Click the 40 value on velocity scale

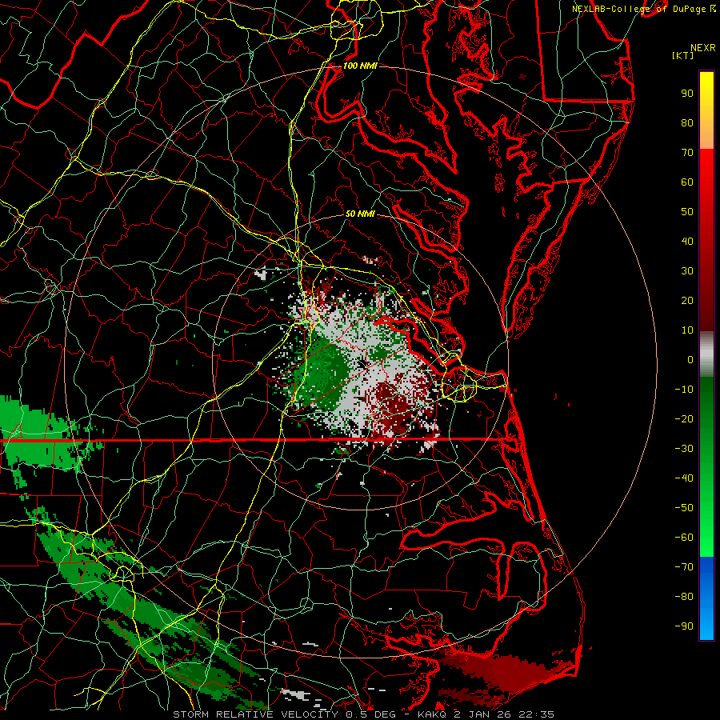click(687, 241)
